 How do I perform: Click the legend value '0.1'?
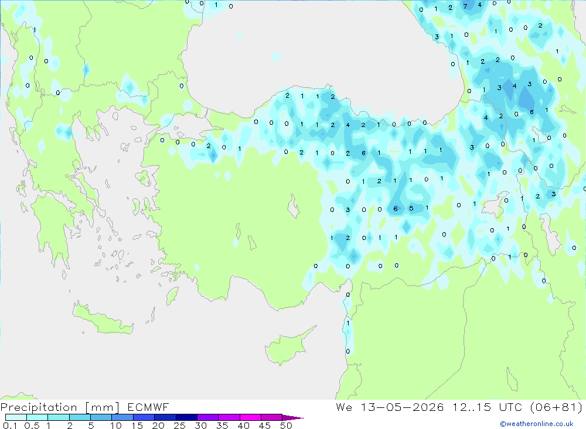click(10, 425)
